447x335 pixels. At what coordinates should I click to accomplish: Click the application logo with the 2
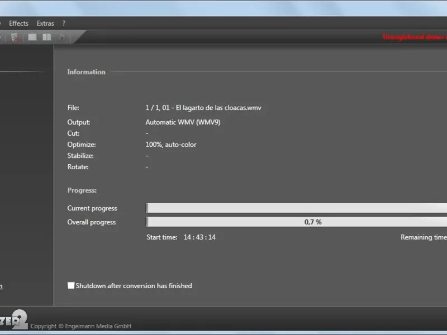[13, 319]
